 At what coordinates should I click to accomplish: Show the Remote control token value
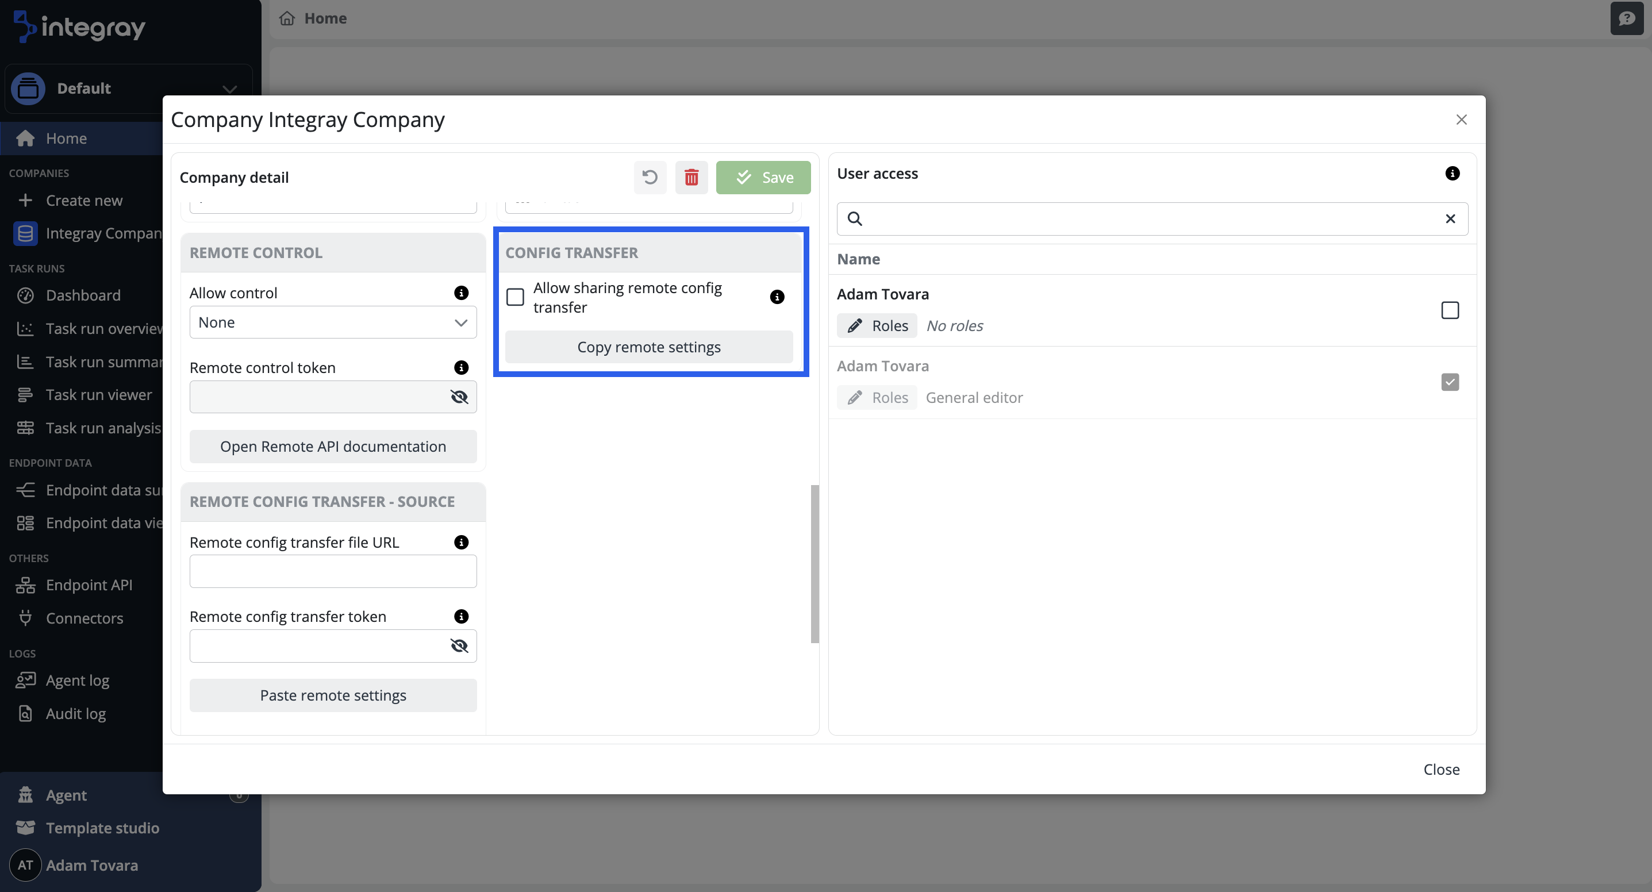click(459, 397)
